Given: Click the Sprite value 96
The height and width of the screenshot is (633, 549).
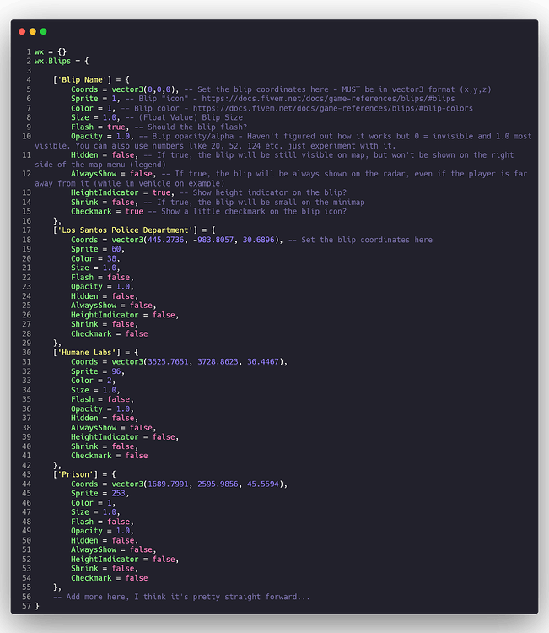Looking at the screenshot, I should [x=114, y=371].
